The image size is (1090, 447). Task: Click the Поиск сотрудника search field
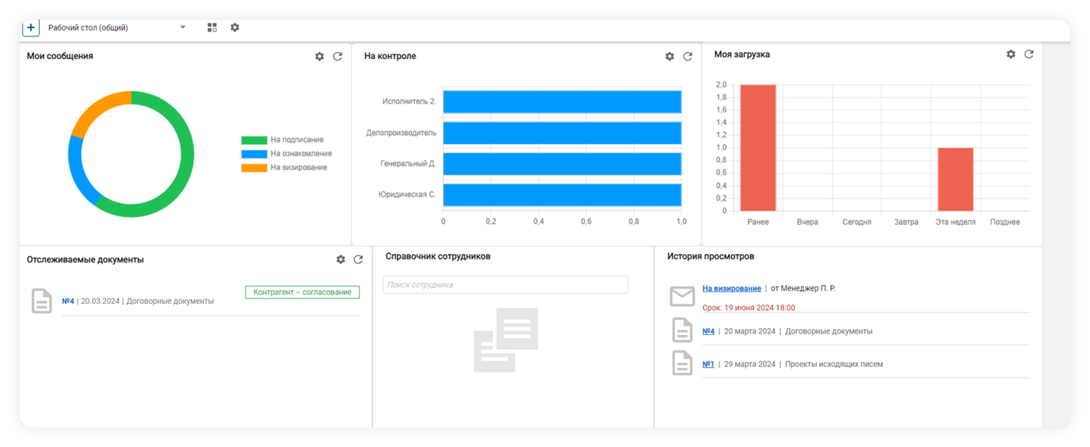[x=505, y=285]
